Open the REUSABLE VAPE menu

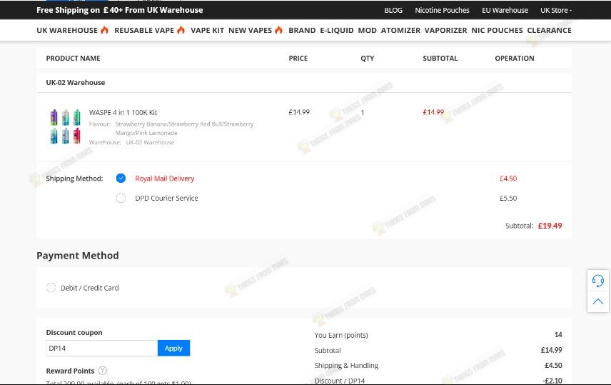pyautogui.click(x=144, y=31)
